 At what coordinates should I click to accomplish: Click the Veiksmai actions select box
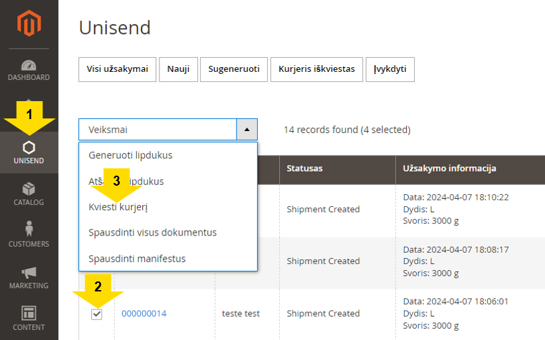tap(168, 130)
